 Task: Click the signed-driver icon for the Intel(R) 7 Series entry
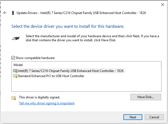[x=15, y=71]
